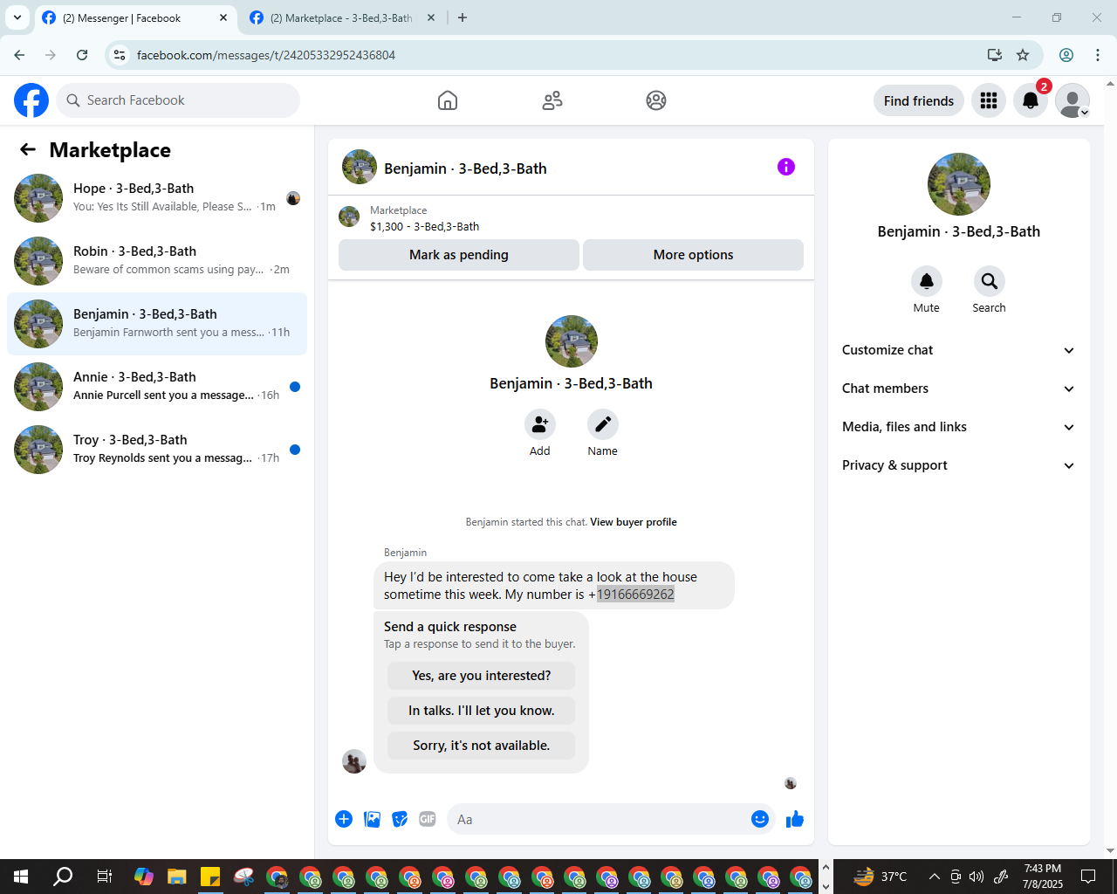The width and height of the screenshot is (1117, 894).
Task: Open the Robin · 3-Bed,3-Bath conversation
Action: (157, 261)
